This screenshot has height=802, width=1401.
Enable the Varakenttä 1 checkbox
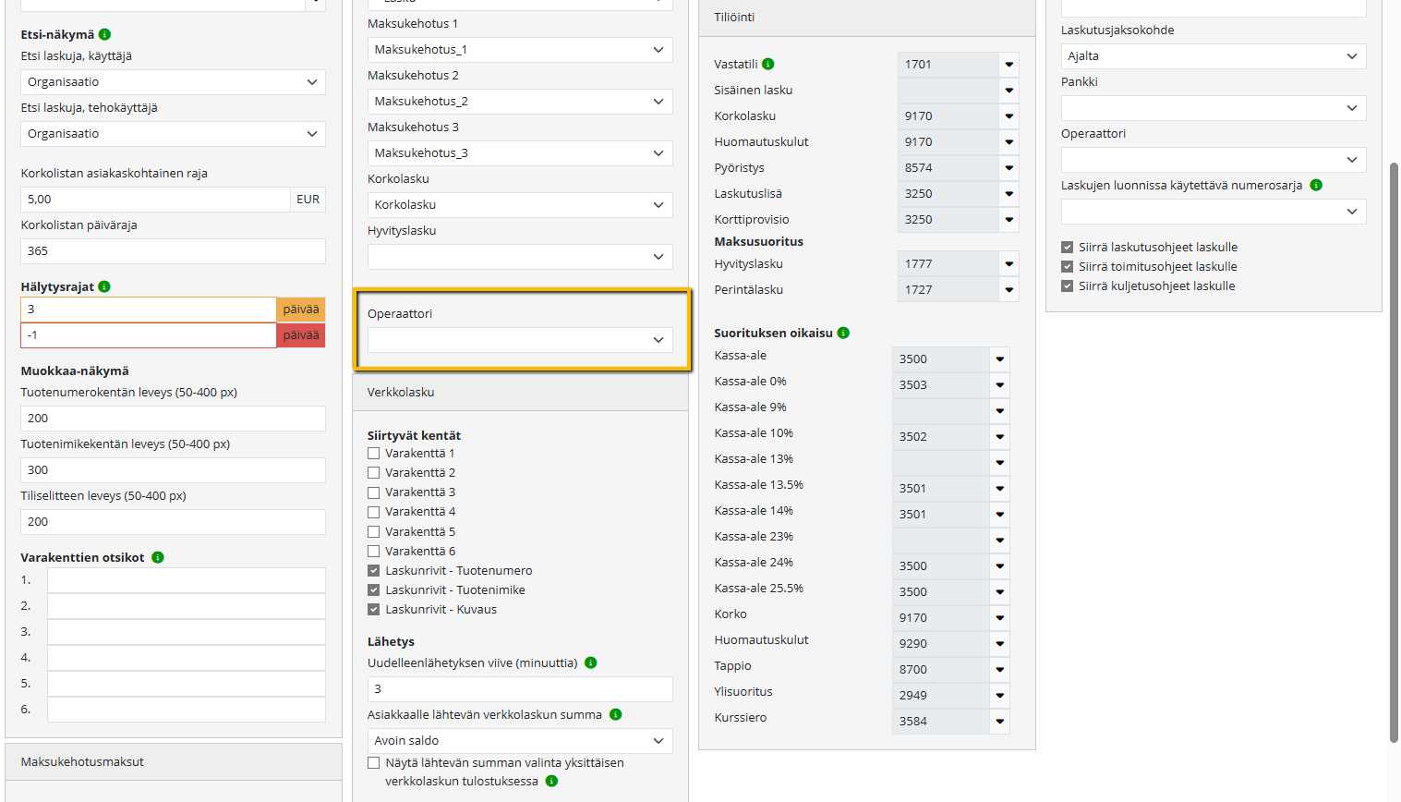(374, 453)
